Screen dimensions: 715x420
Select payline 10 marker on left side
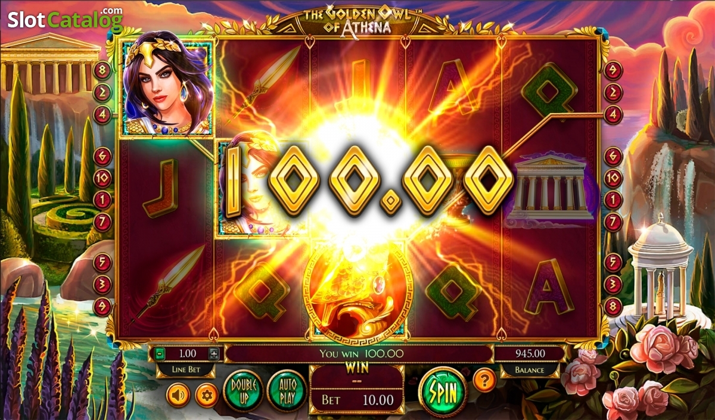point(102,178)
